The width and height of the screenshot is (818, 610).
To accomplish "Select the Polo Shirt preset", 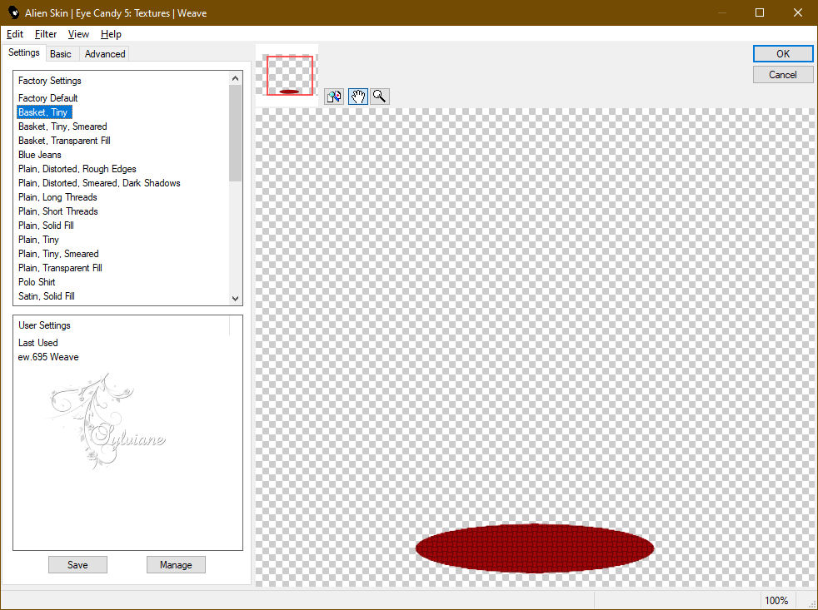I will (37, 281).
